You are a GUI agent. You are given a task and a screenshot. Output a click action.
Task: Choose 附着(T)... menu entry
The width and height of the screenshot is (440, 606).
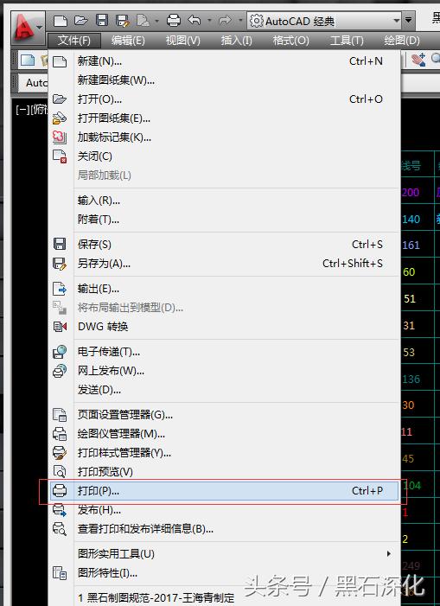click(225, 220)
